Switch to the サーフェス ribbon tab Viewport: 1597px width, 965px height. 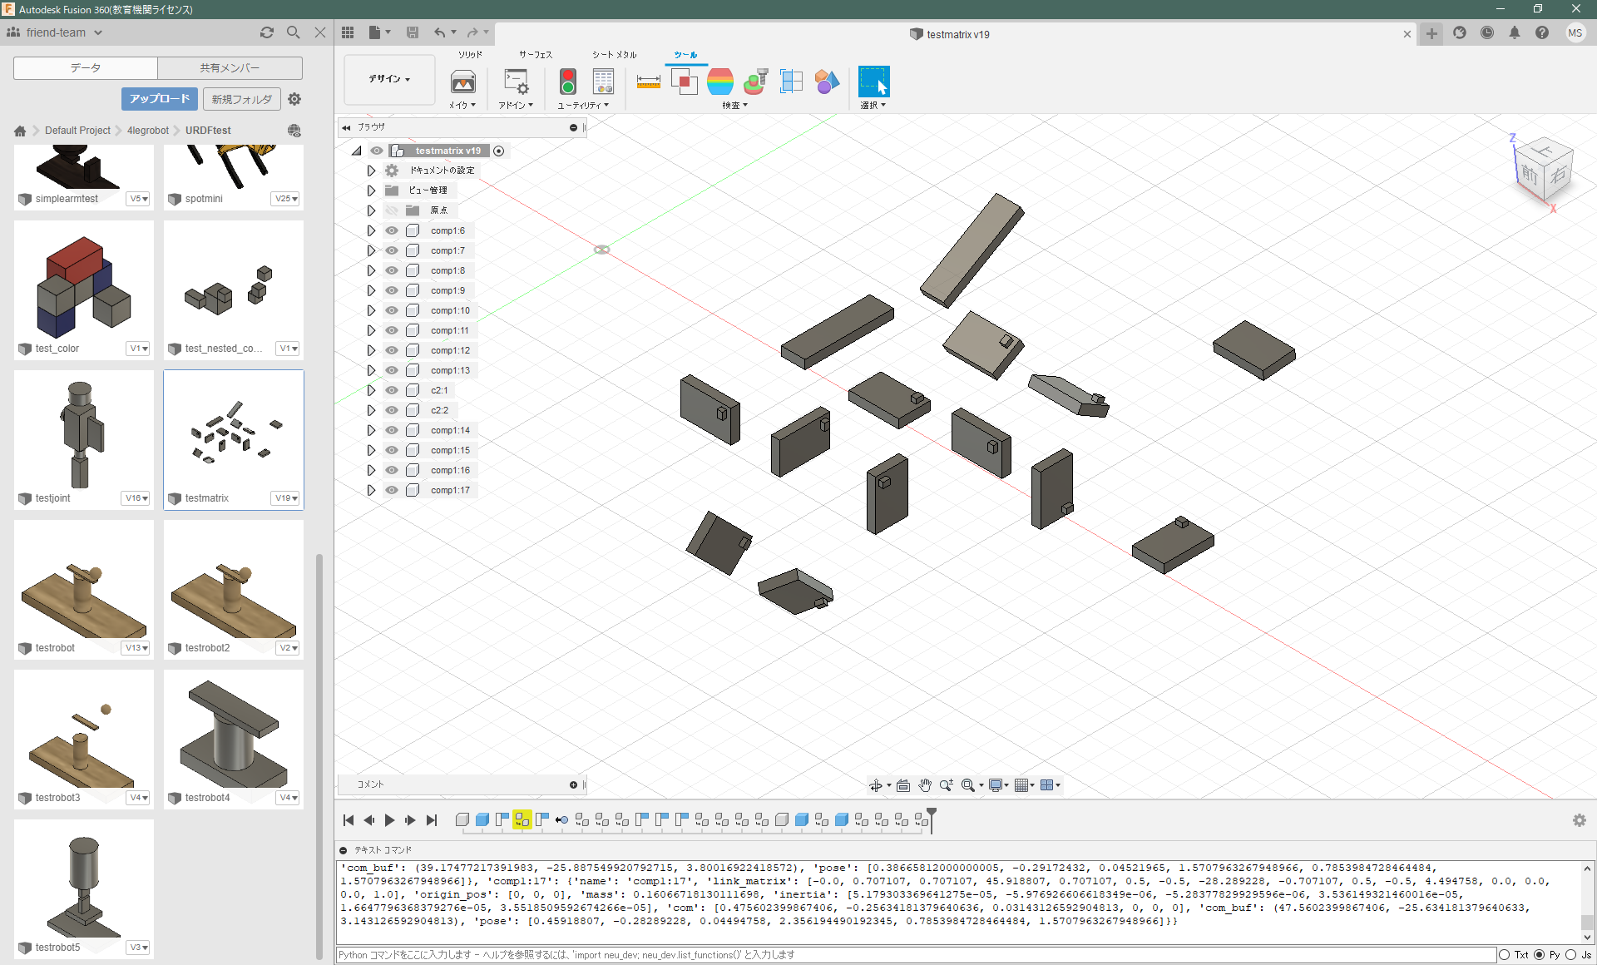(535, 55)
